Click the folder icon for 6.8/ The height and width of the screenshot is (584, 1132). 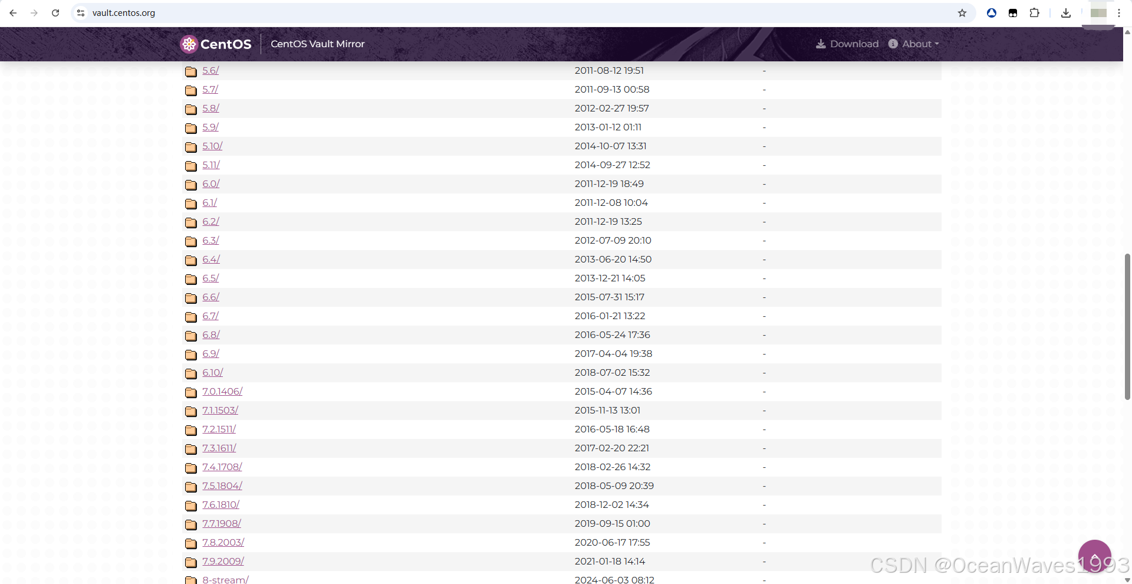click(191, 336)
